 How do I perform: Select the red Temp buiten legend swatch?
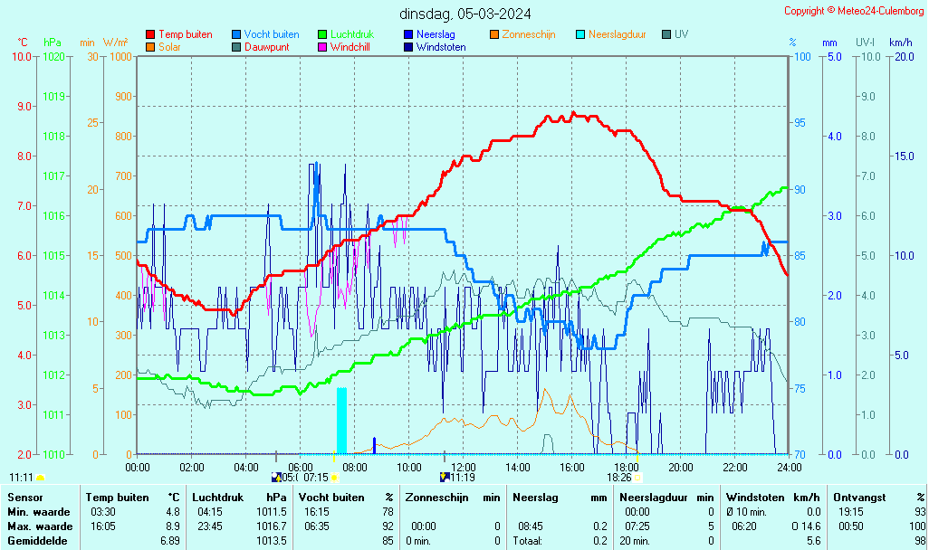150,34
